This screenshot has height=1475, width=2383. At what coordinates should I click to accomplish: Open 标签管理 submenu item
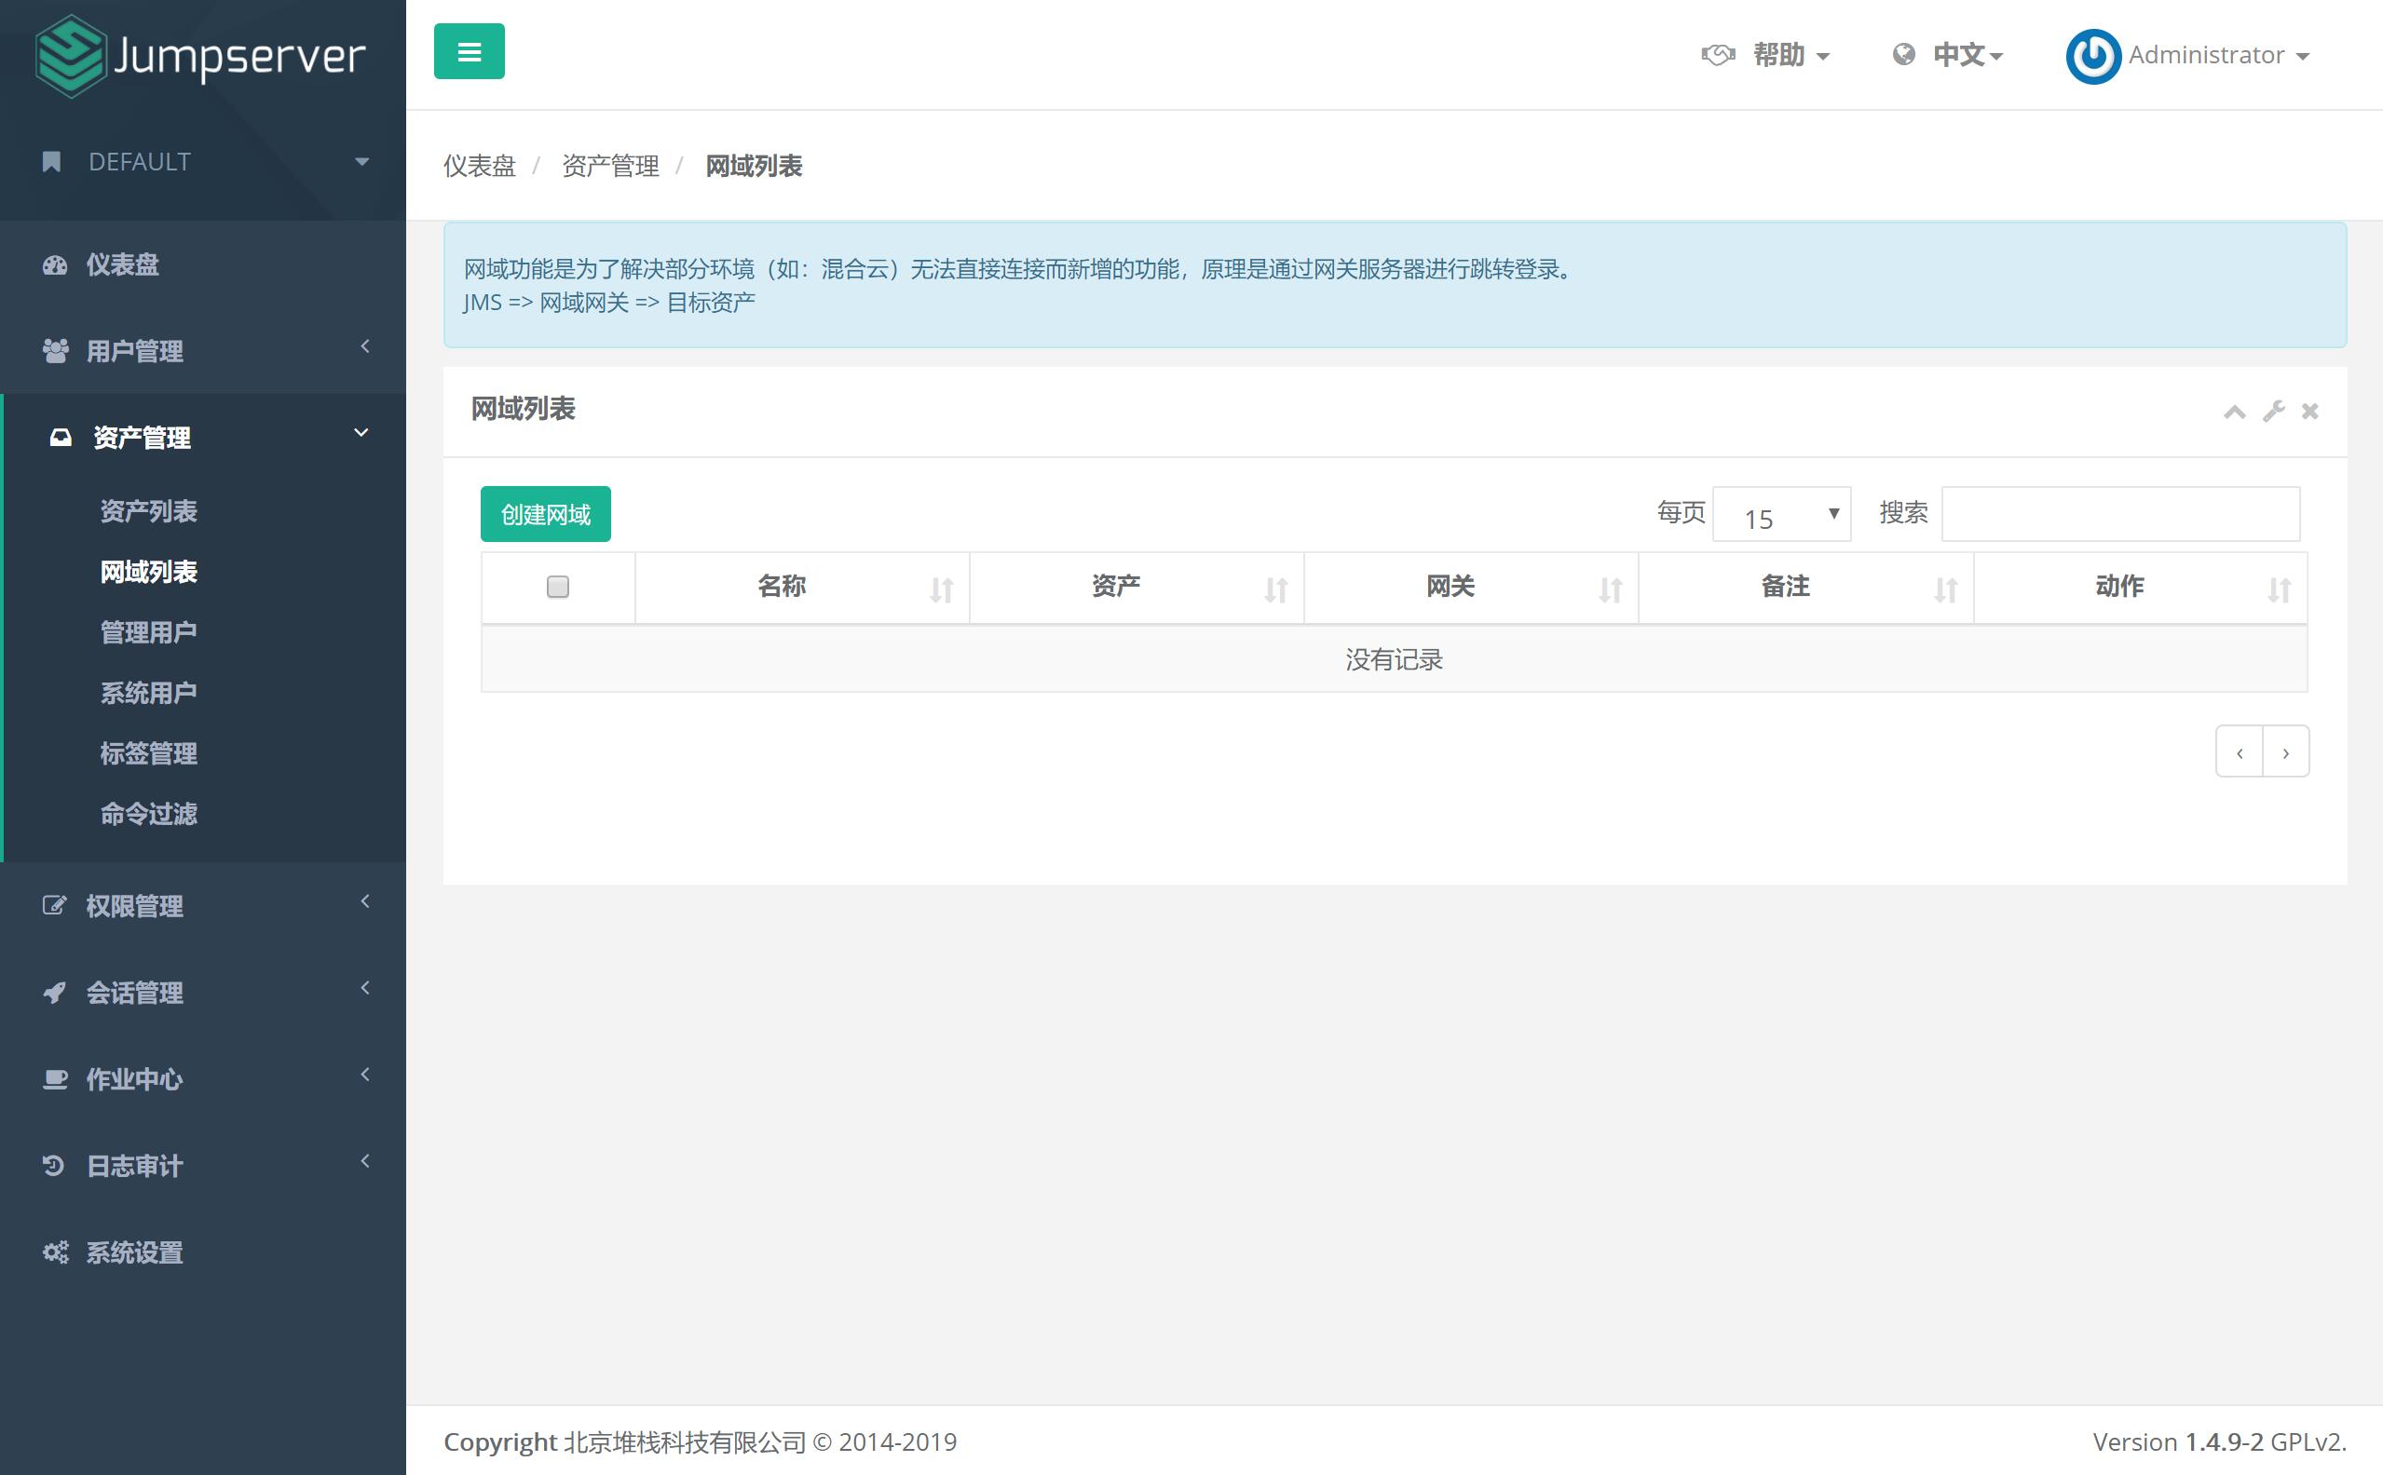click(148, 753)
